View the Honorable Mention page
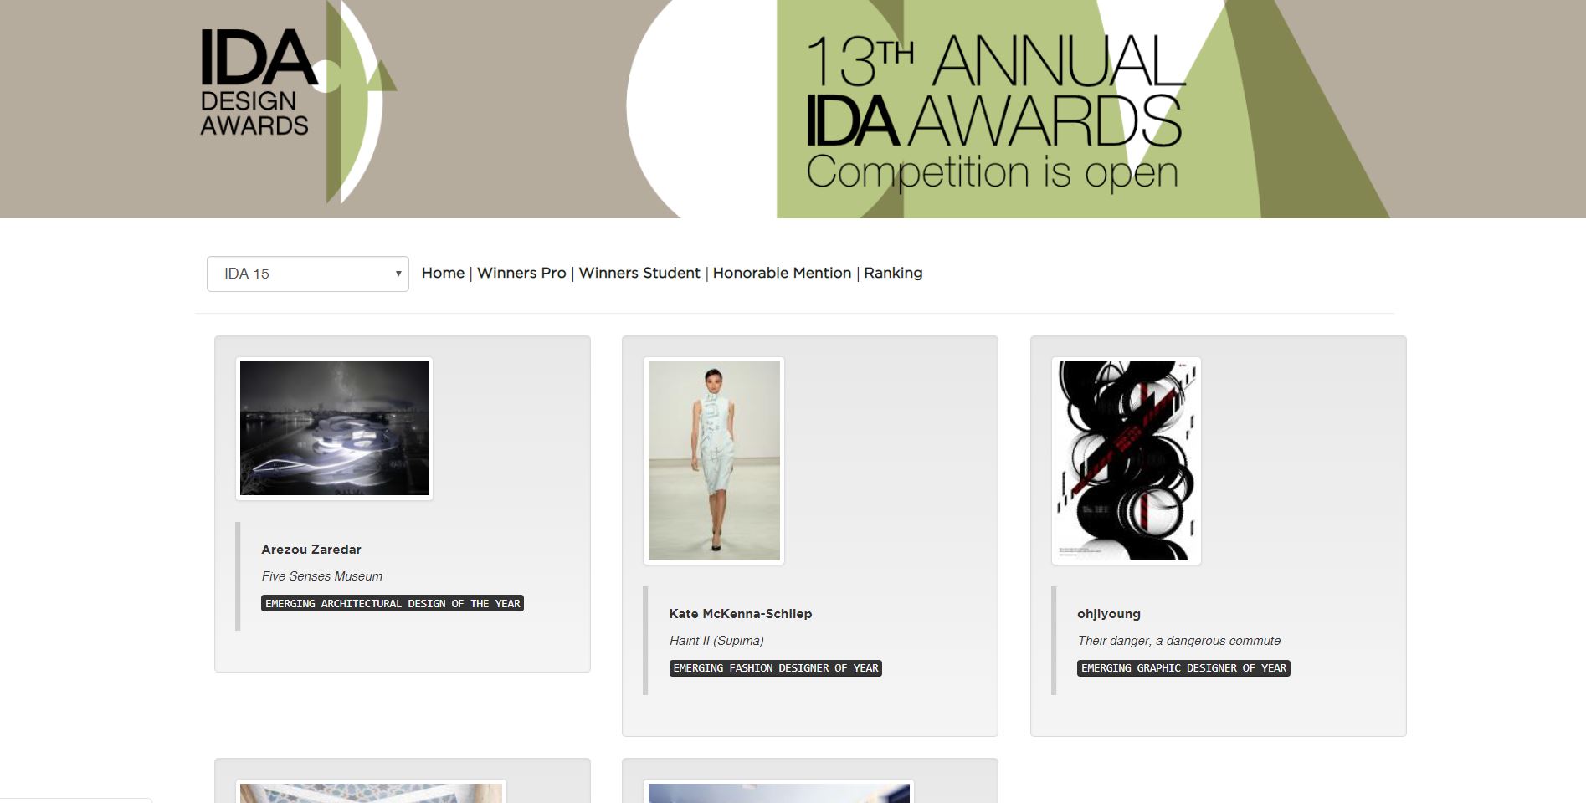Viewport: 1586px width, 803px height. (782, 273)
